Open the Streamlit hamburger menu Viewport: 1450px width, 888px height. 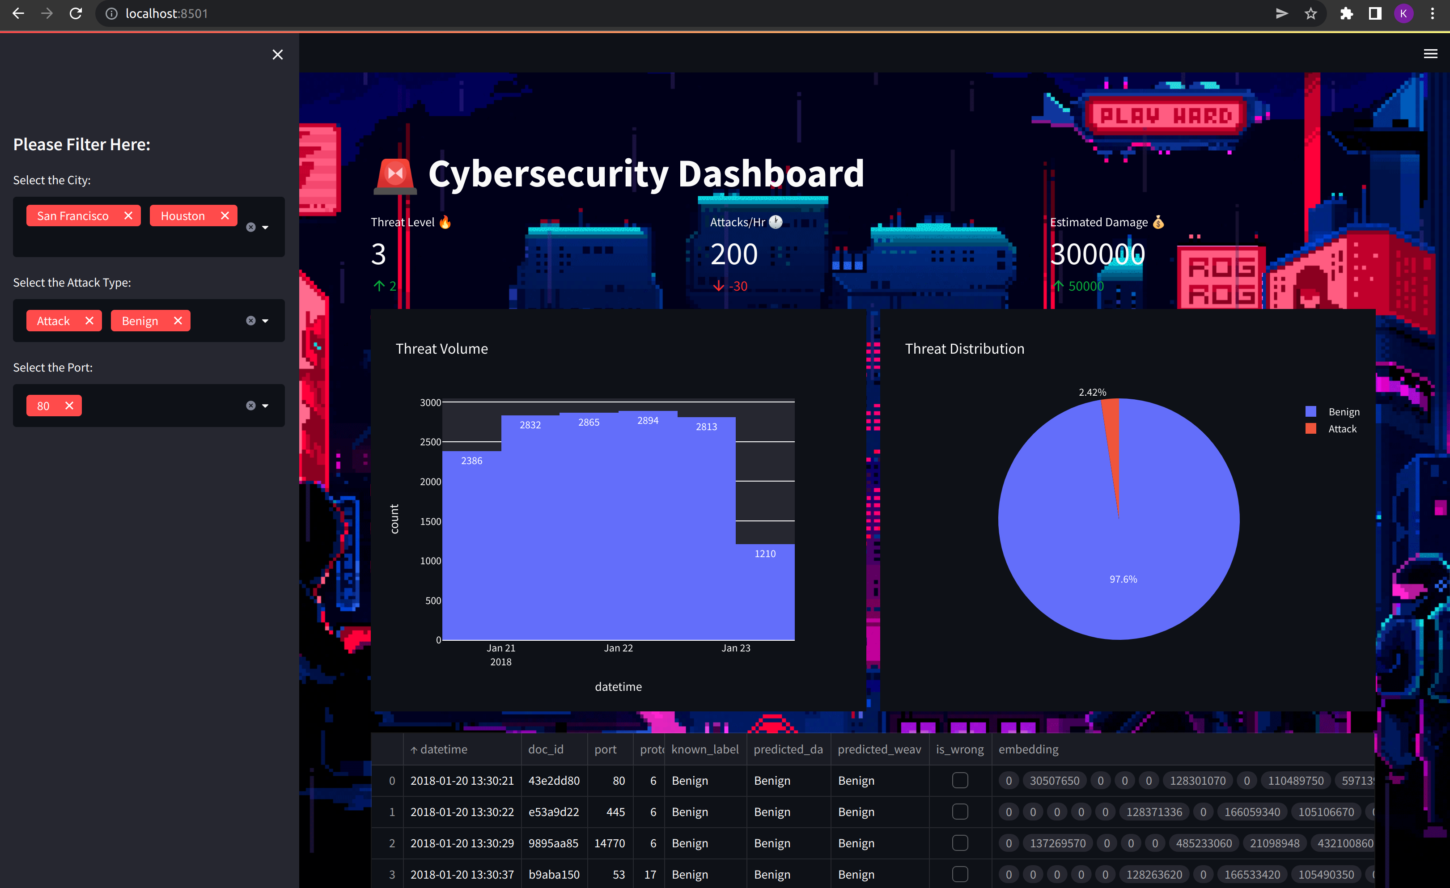pos(1430,54)
